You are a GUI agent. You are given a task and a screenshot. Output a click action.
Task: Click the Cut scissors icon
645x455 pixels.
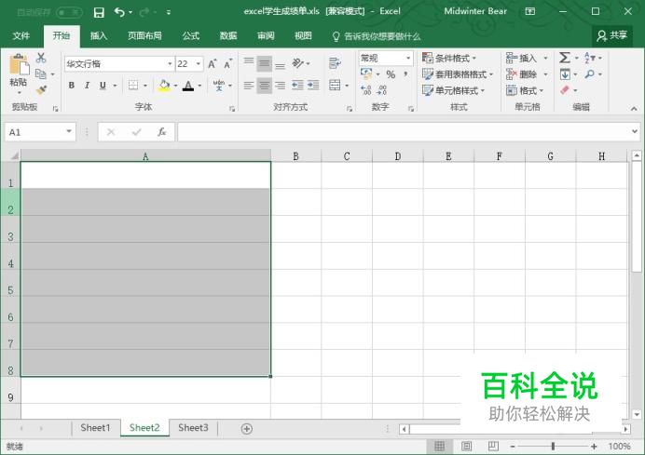(41, 58)
